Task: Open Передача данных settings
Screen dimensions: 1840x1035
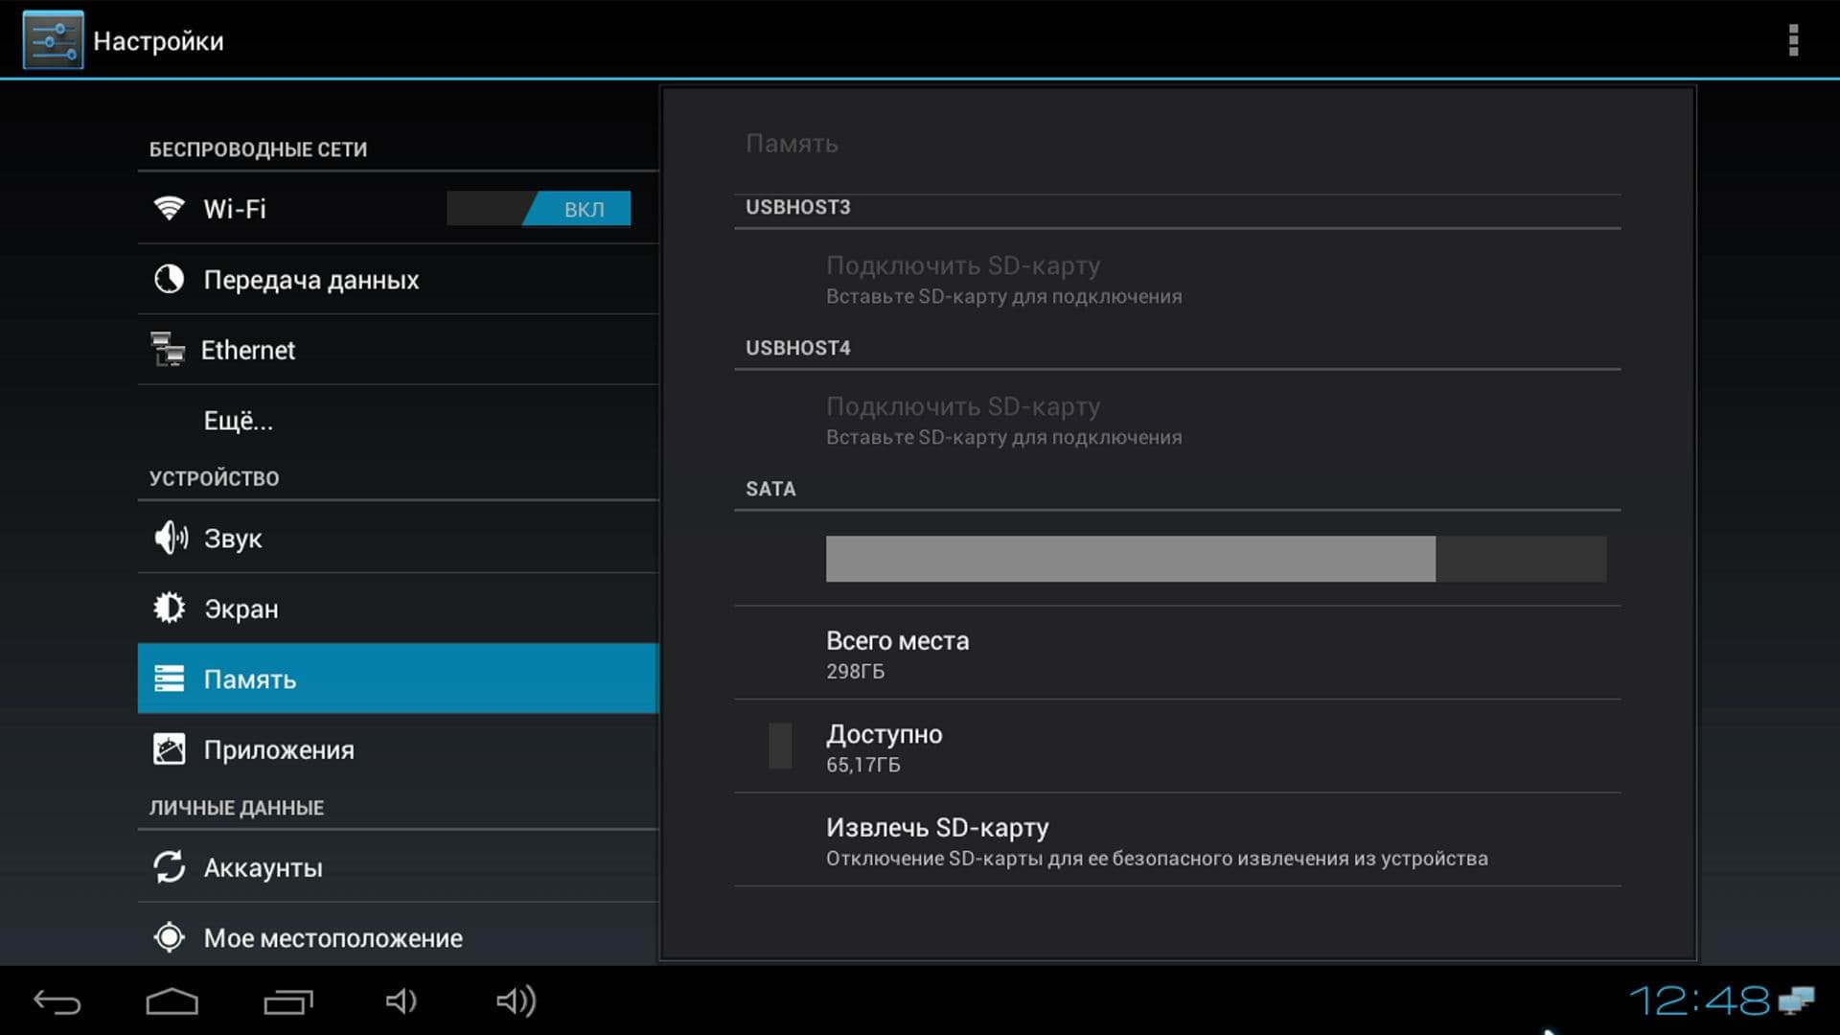Action: tap(310, 280)
